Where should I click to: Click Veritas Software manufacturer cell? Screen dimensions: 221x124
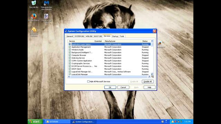tap(117, 72)
